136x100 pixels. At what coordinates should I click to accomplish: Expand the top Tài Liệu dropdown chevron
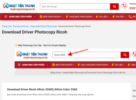(108, 17)
